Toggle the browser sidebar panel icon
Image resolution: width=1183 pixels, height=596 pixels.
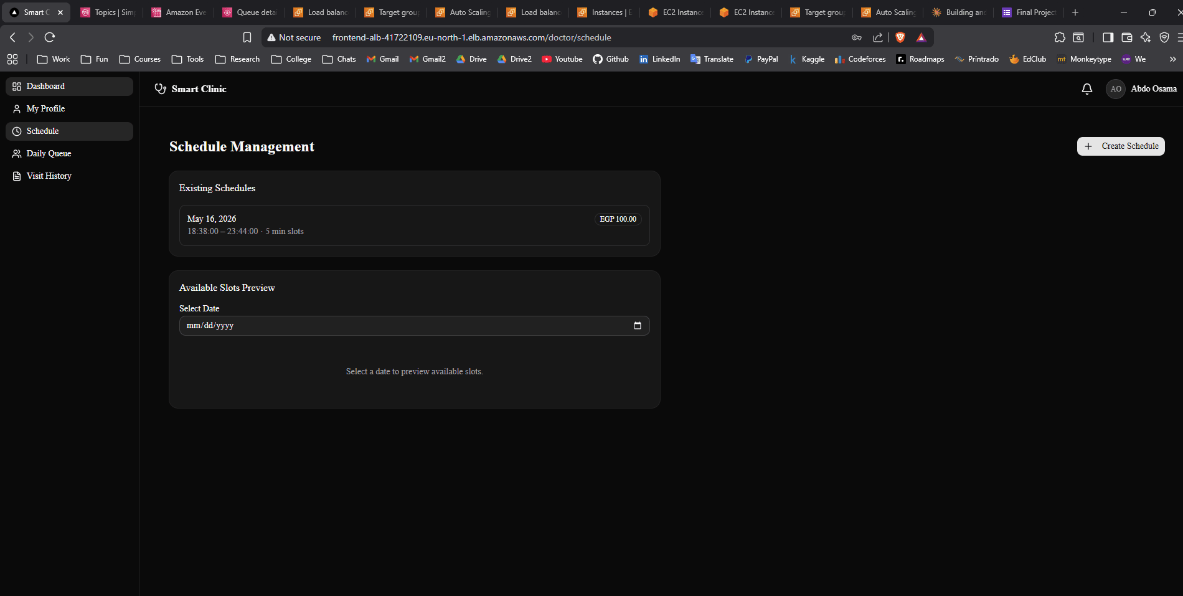tap(1108, 37)
